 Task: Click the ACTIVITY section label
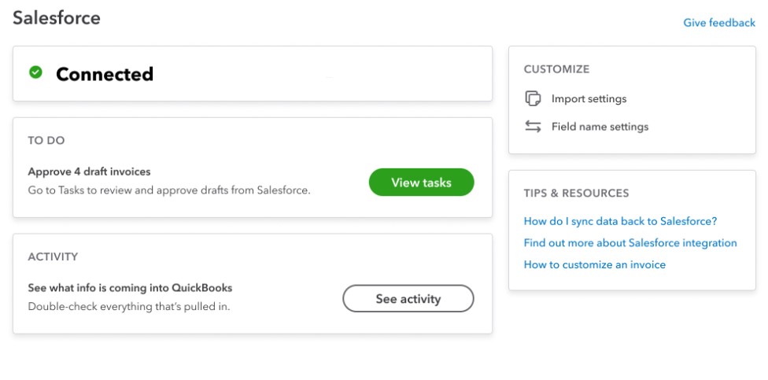(53, 256)
